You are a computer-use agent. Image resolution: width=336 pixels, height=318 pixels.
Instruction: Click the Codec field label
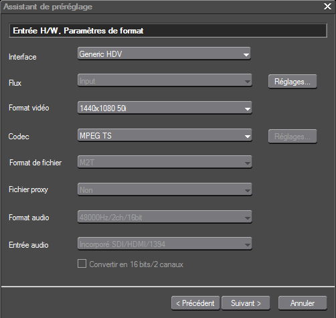19,137
